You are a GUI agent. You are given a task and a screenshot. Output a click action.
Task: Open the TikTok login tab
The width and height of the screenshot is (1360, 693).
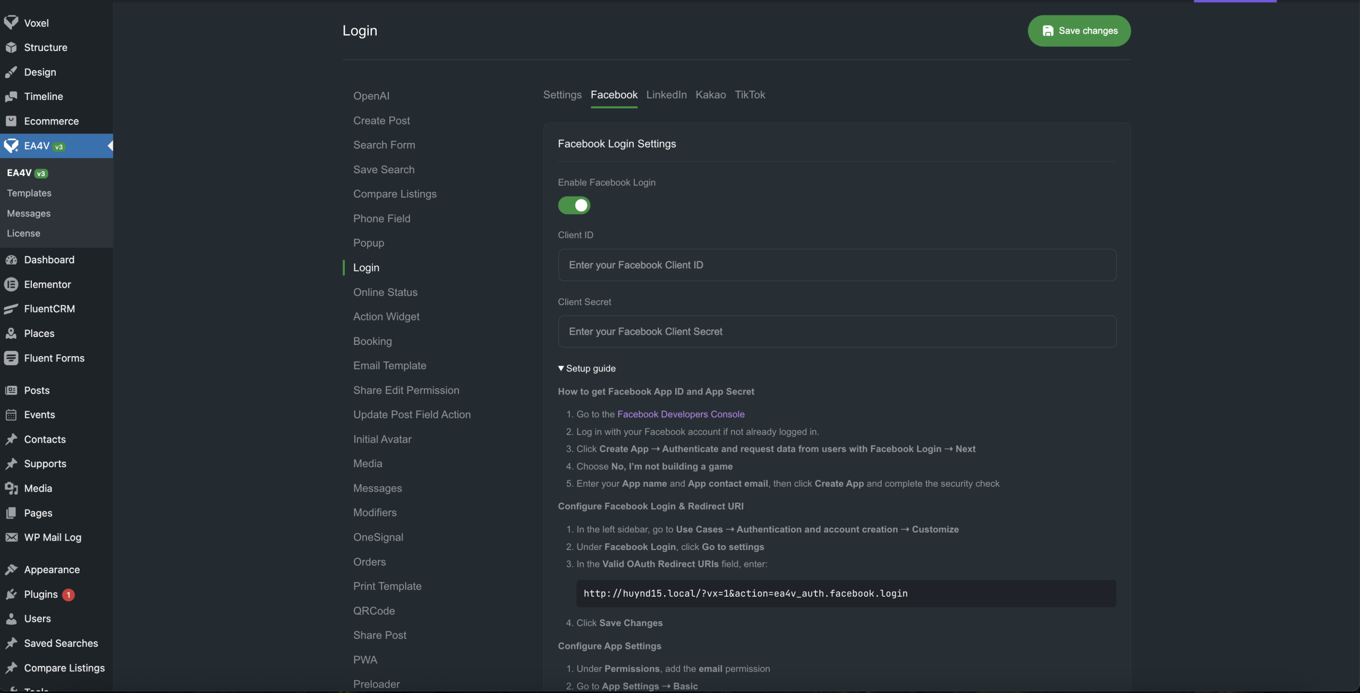(x=750, y=95)
